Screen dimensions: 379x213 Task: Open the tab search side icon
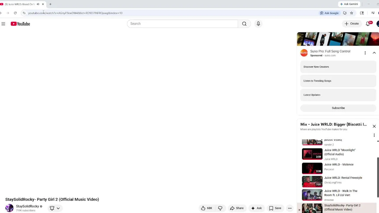click(362, 13)
